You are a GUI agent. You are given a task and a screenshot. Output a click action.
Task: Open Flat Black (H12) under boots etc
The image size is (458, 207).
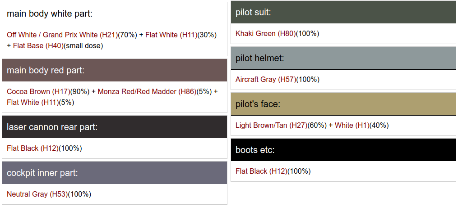tap(261, 171)
